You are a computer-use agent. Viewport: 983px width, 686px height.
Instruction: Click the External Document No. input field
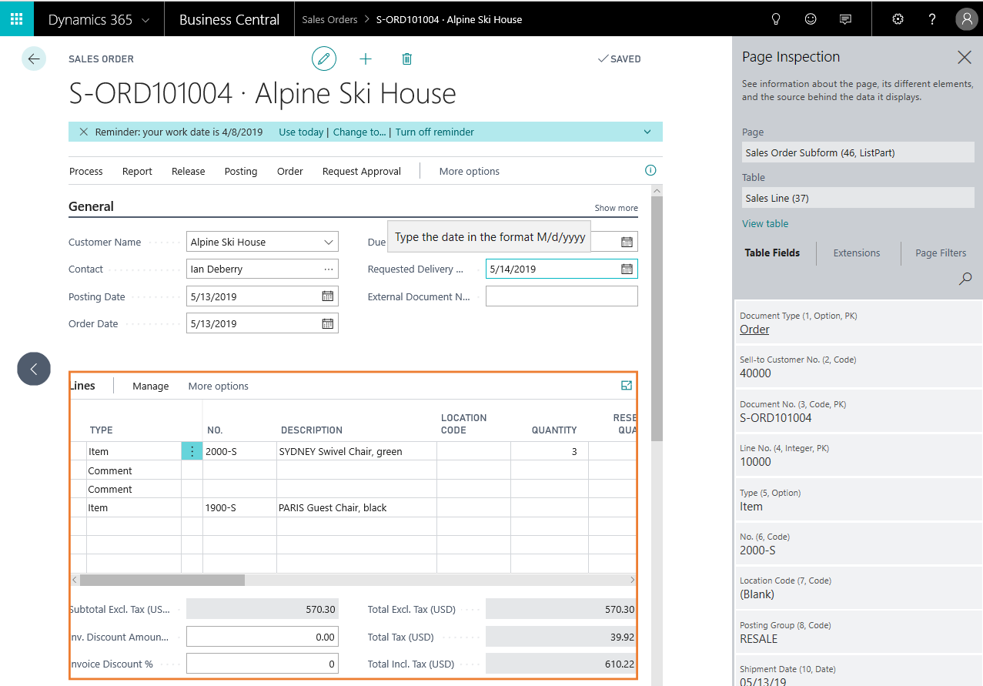561,296
